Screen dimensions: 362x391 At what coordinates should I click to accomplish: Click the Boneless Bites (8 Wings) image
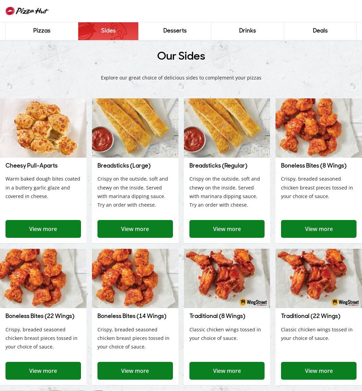coord(318,128)
